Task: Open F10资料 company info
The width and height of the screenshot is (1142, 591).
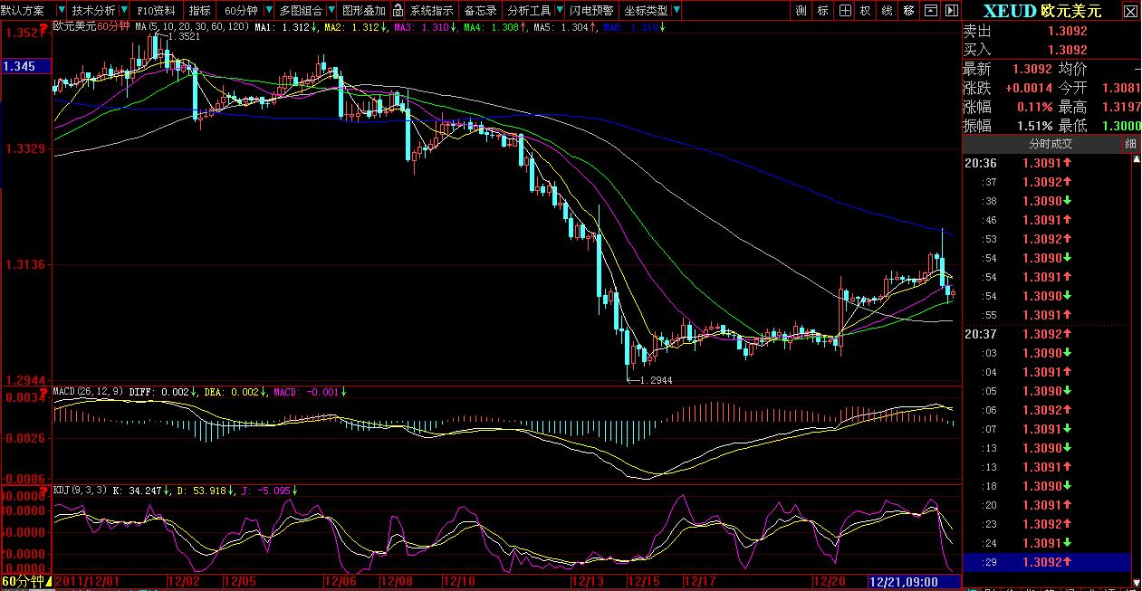Action: coord(157,11)
